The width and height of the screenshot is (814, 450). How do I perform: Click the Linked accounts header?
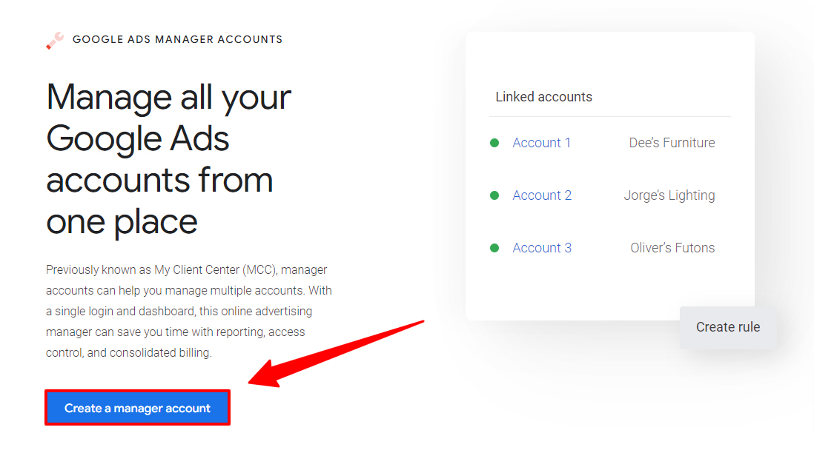tap(543, 97)
